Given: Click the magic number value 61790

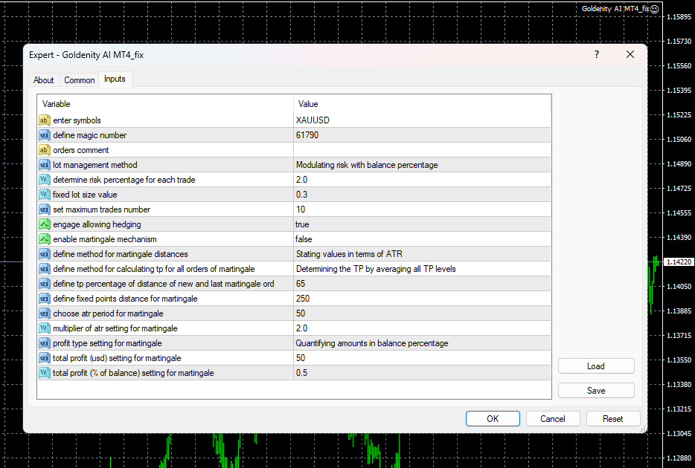Looking at the screenshot, I should pos(422,135).
